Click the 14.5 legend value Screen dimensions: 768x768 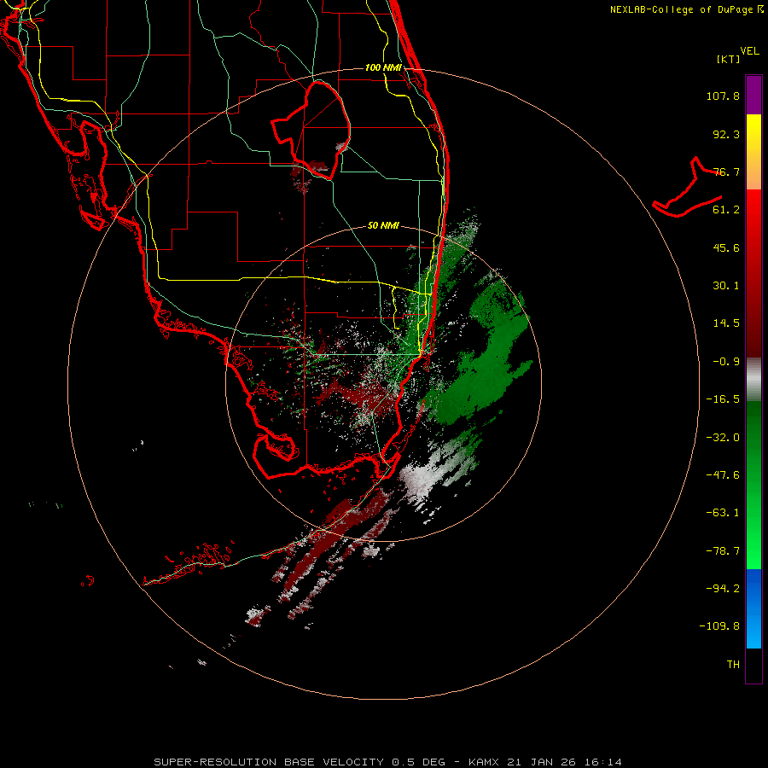pos(726,323)
